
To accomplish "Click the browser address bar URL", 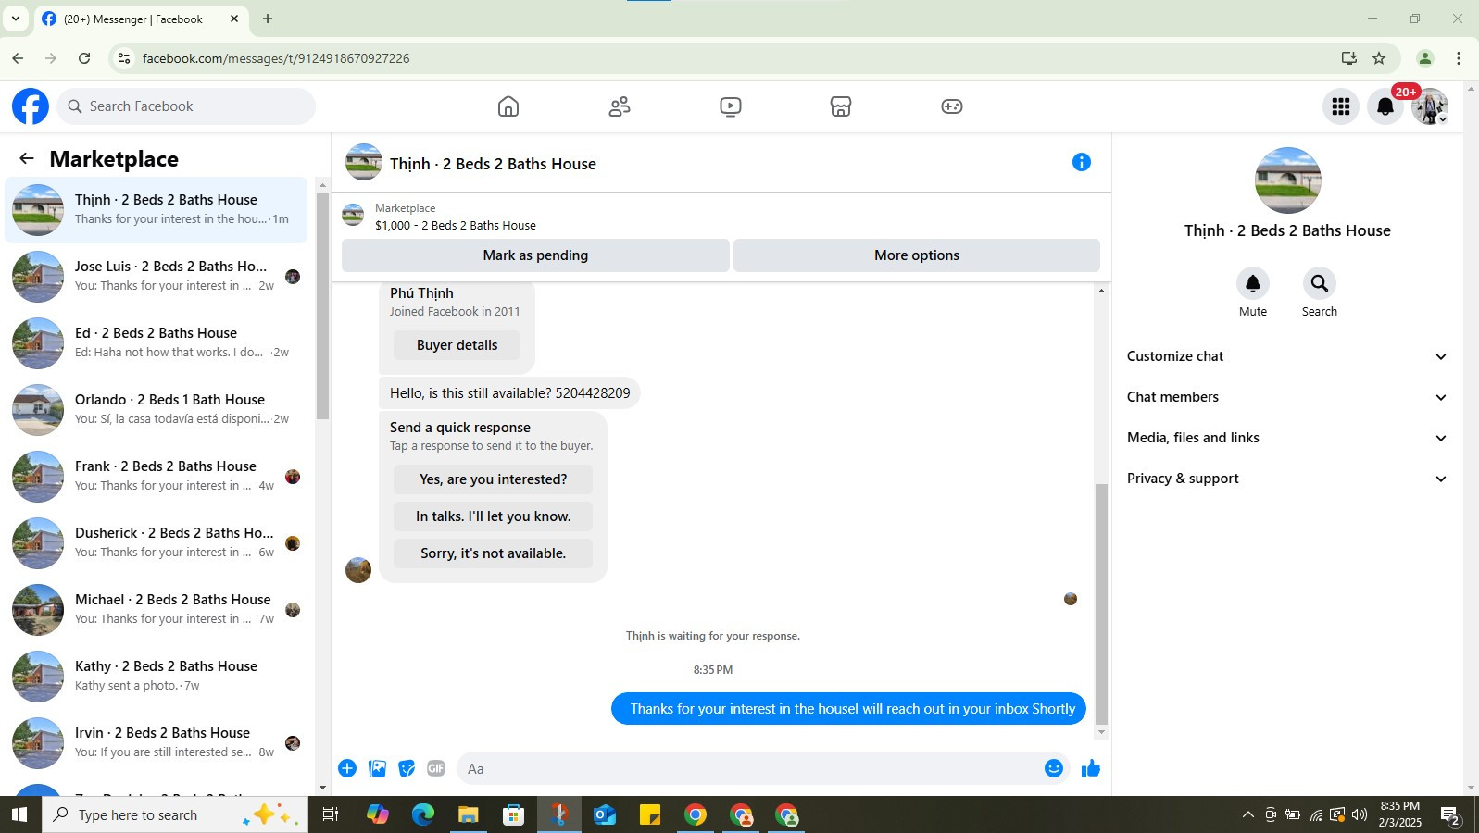I will [x=276, y=58].
